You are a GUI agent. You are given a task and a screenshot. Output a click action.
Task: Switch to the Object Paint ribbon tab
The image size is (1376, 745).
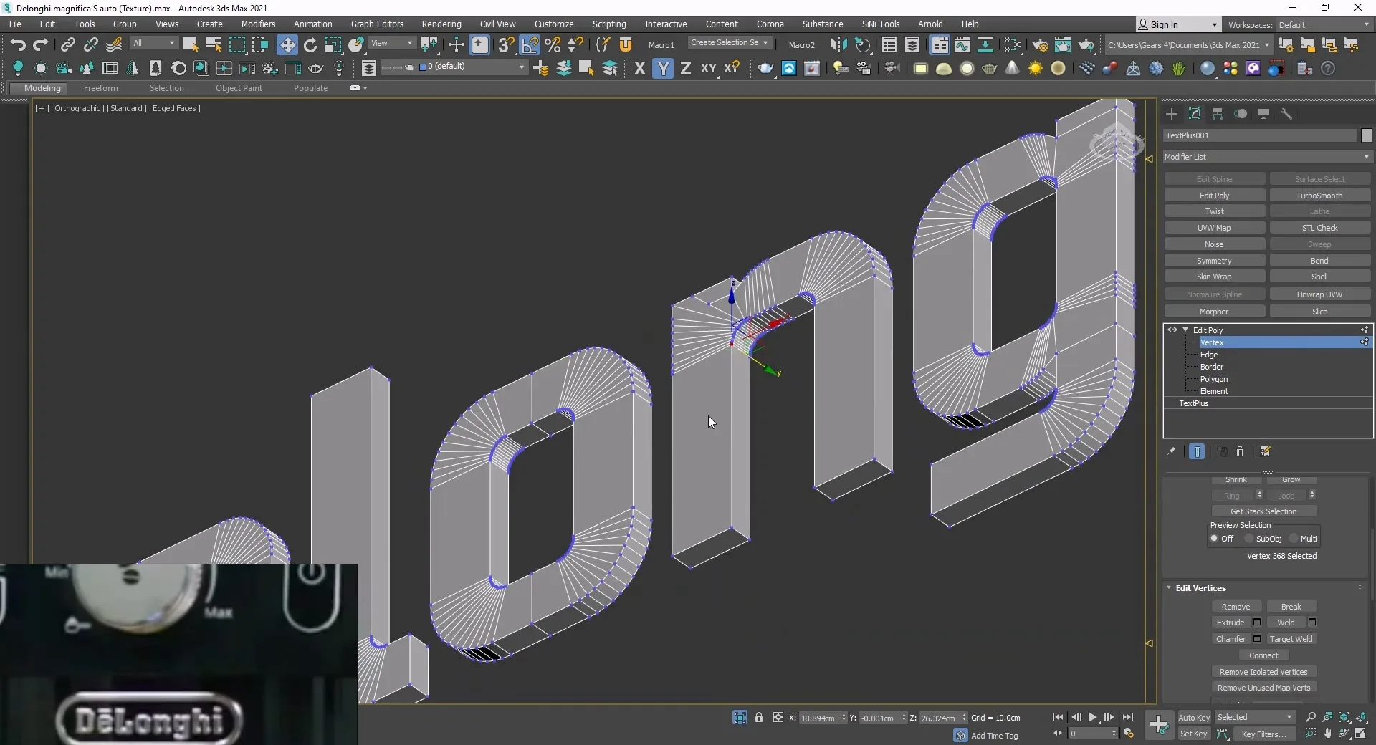239,88
